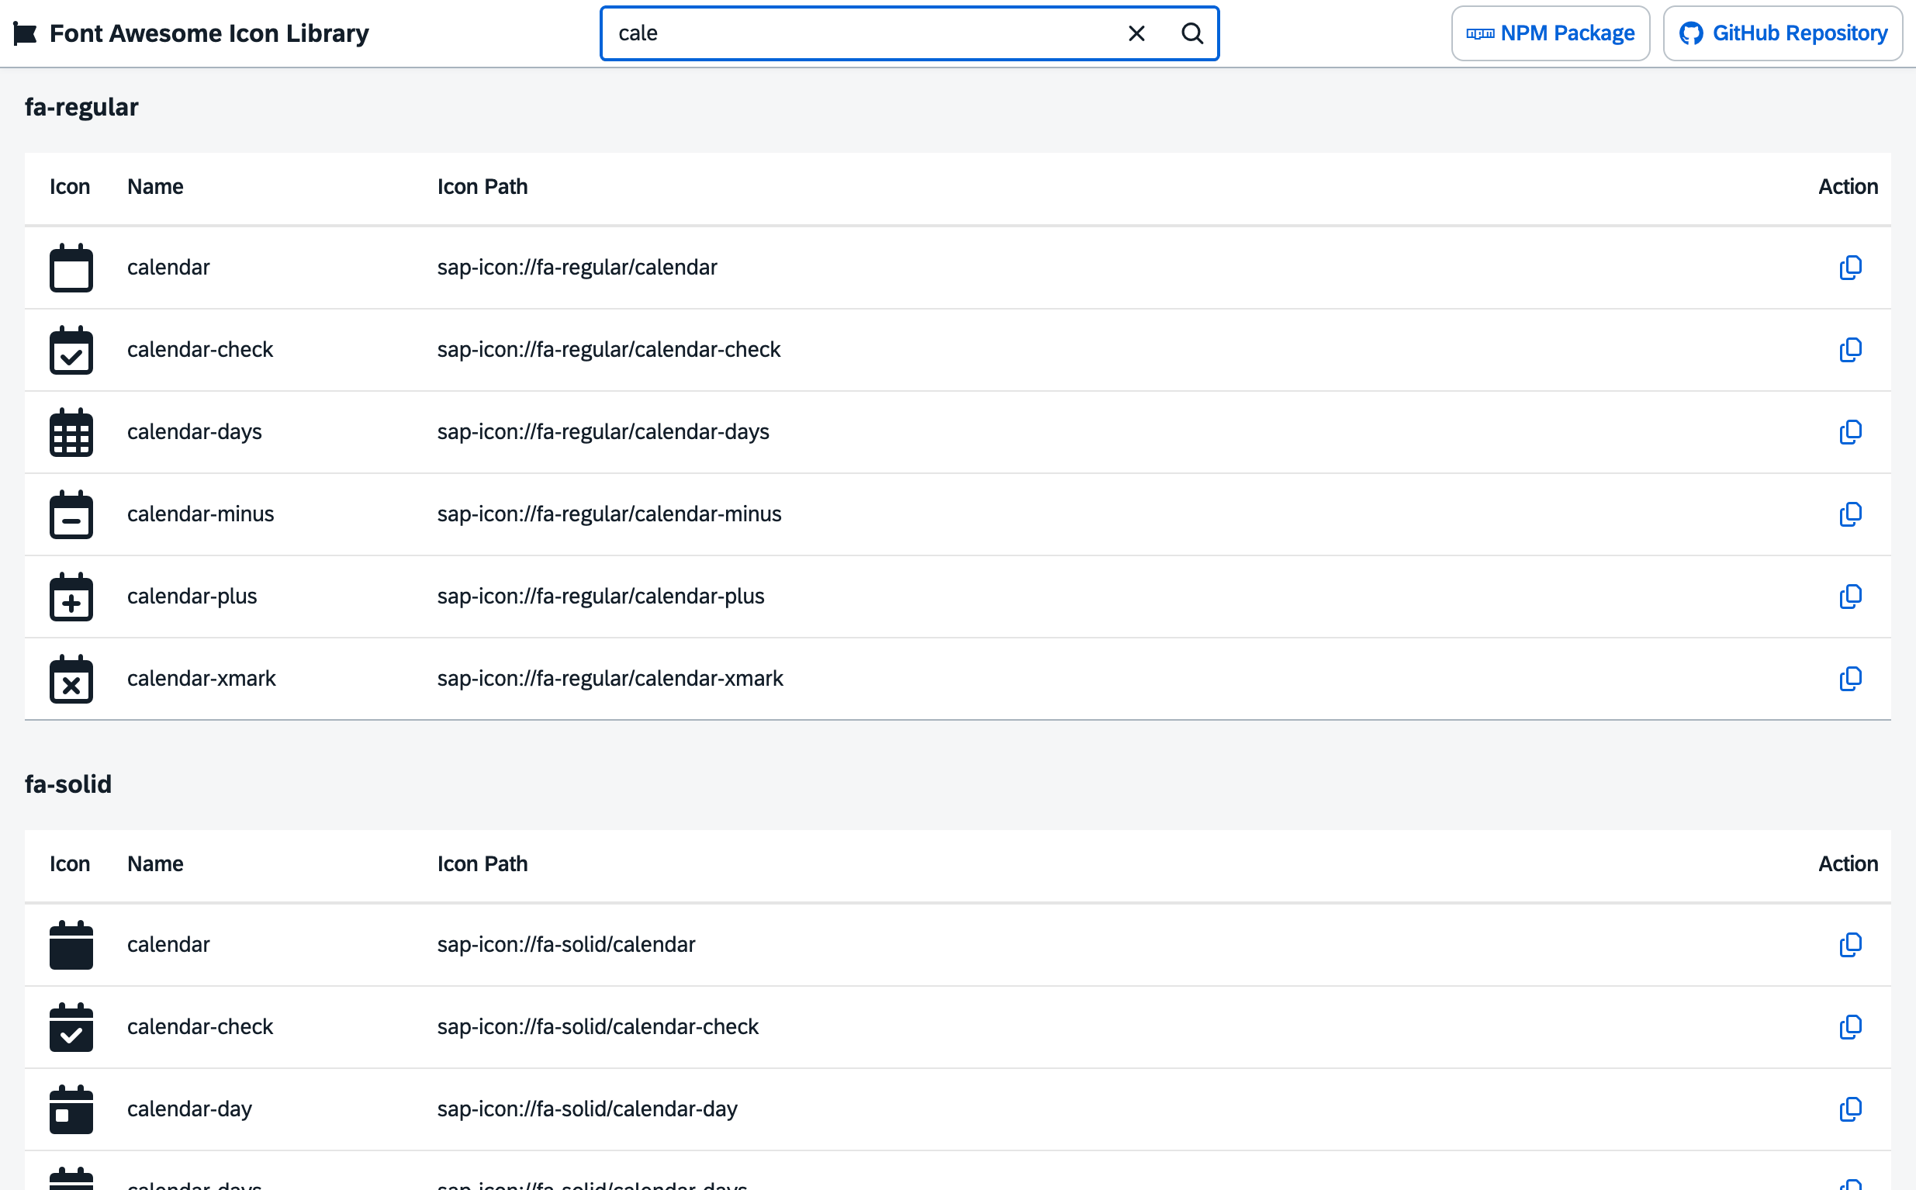
Task: Copy the fa-regular calendar-days icon path
Action: tap(1850, 432)
